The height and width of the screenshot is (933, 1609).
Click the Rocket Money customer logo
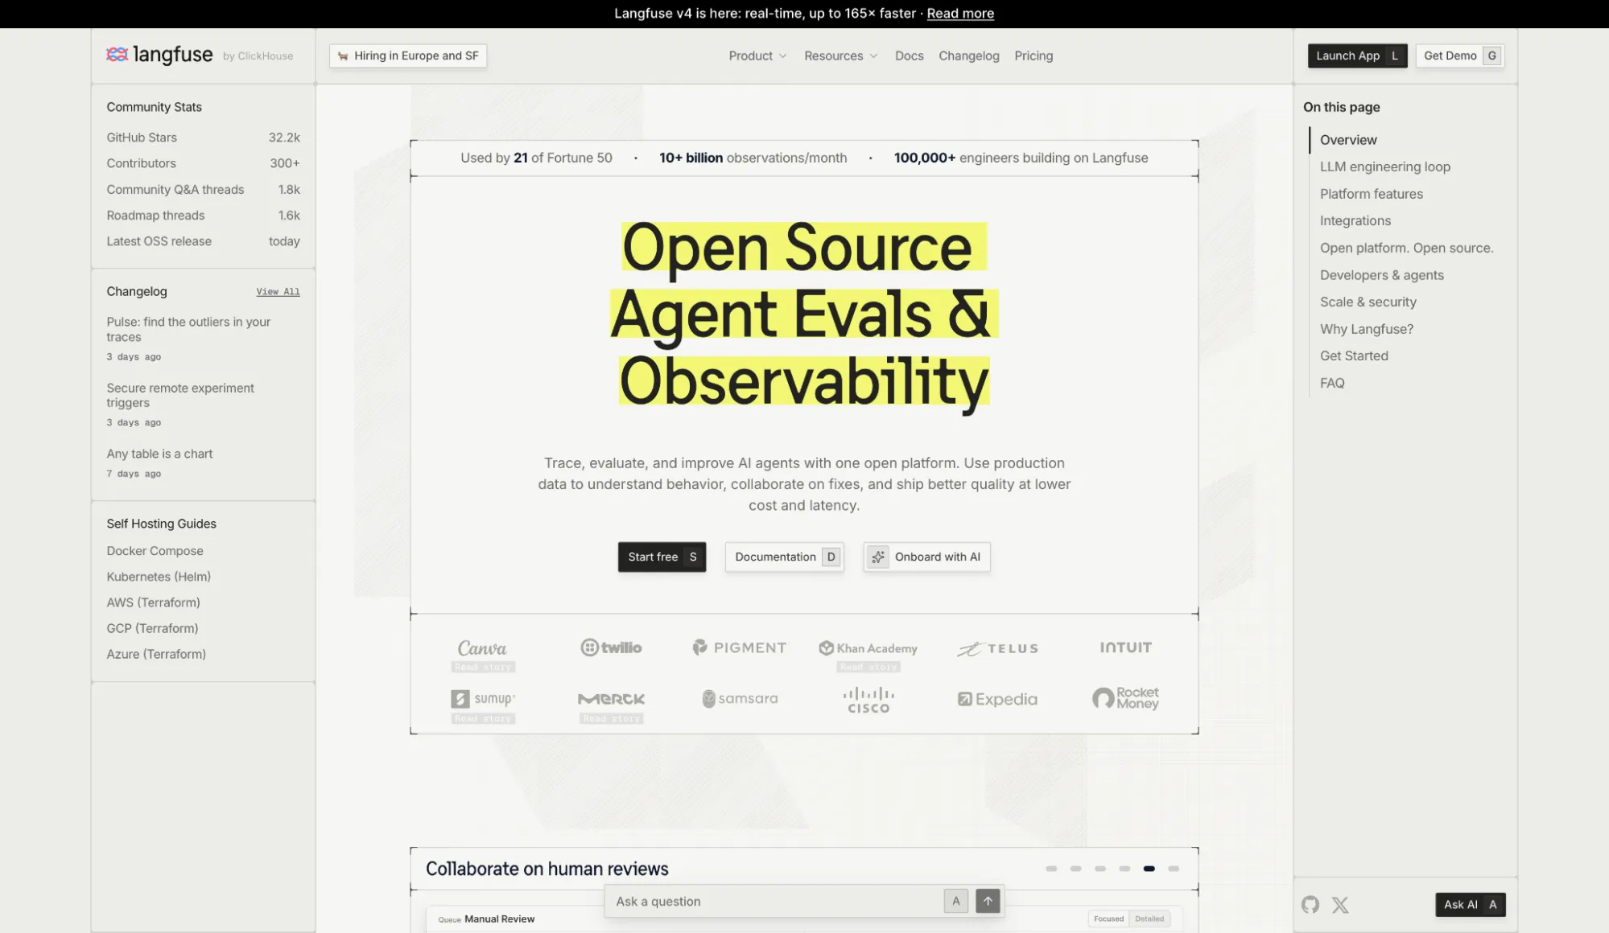(1126, 698)
